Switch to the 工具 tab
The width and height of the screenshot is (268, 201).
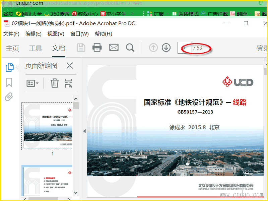tap(36, 48)
